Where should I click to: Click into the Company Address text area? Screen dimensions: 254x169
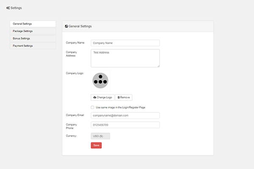(x=125, y=58)
